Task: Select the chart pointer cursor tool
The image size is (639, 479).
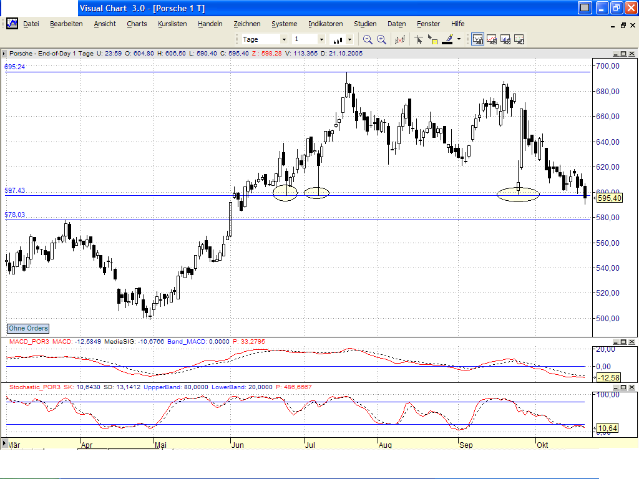Action: click(419, 39)
